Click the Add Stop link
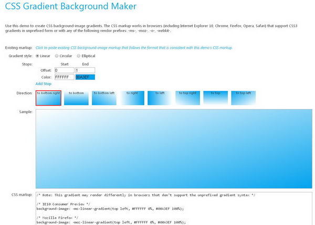Screen dimensions: 315x225 pos(44,84)
